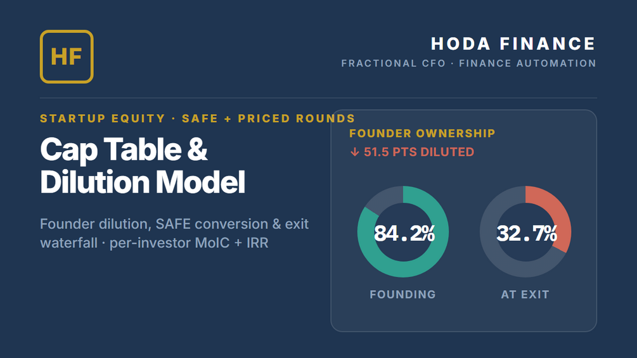Click the Fractional CFO tagline text
637x358 pixels.
[469, 63]
